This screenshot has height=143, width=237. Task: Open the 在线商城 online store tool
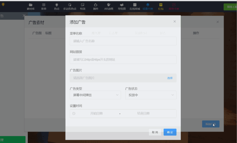tap(135, 7)
